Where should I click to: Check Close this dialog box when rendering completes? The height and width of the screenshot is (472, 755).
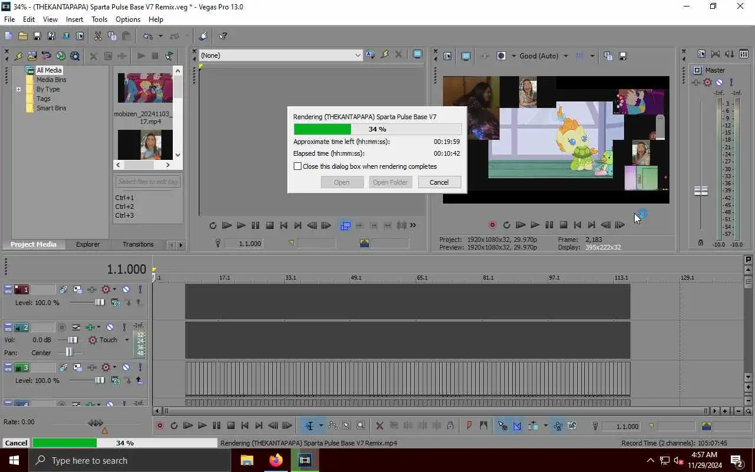coord(297,166)
